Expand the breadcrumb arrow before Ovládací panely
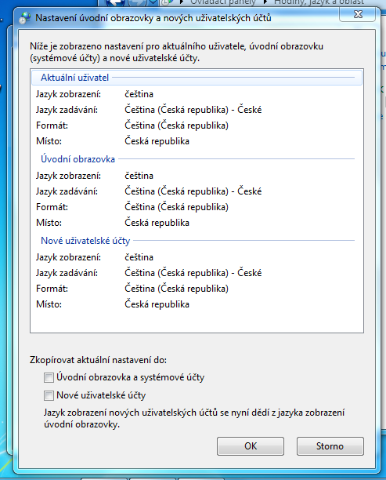386x480 pixels. 182,2
